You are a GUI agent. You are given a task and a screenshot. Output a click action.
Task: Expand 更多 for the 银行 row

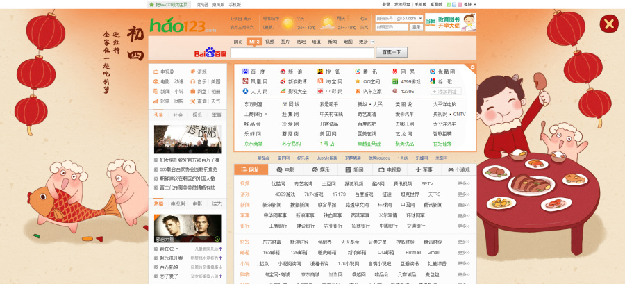click(464, 226)
